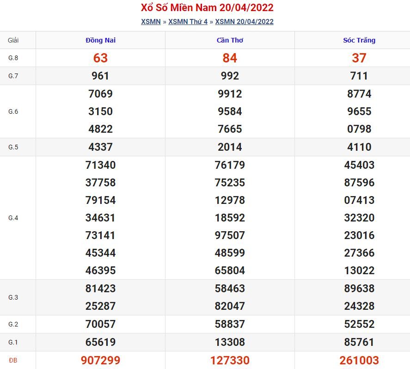Click G.4 number 65804

tap(230, 271)
